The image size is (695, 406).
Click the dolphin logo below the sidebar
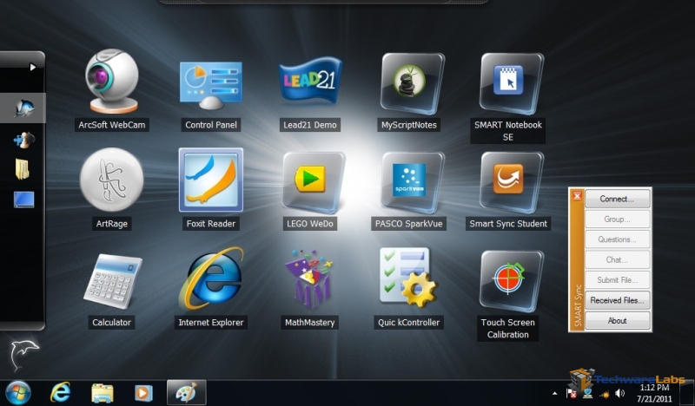[x=24, y=355]
